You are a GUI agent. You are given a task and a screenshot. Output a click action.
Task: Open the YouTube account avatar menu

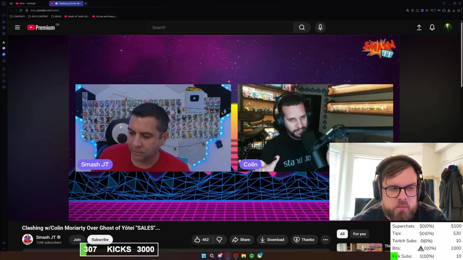pos(447,27)
